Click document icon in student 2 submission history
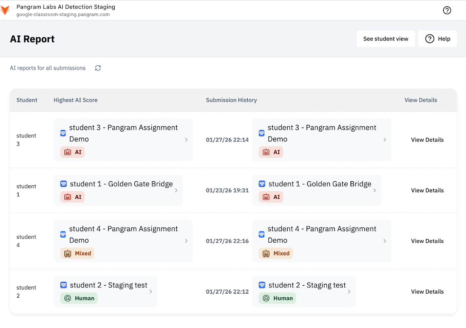Image resolution: width=466 pixels, height=328 pixels. click(x=262, y=285)
